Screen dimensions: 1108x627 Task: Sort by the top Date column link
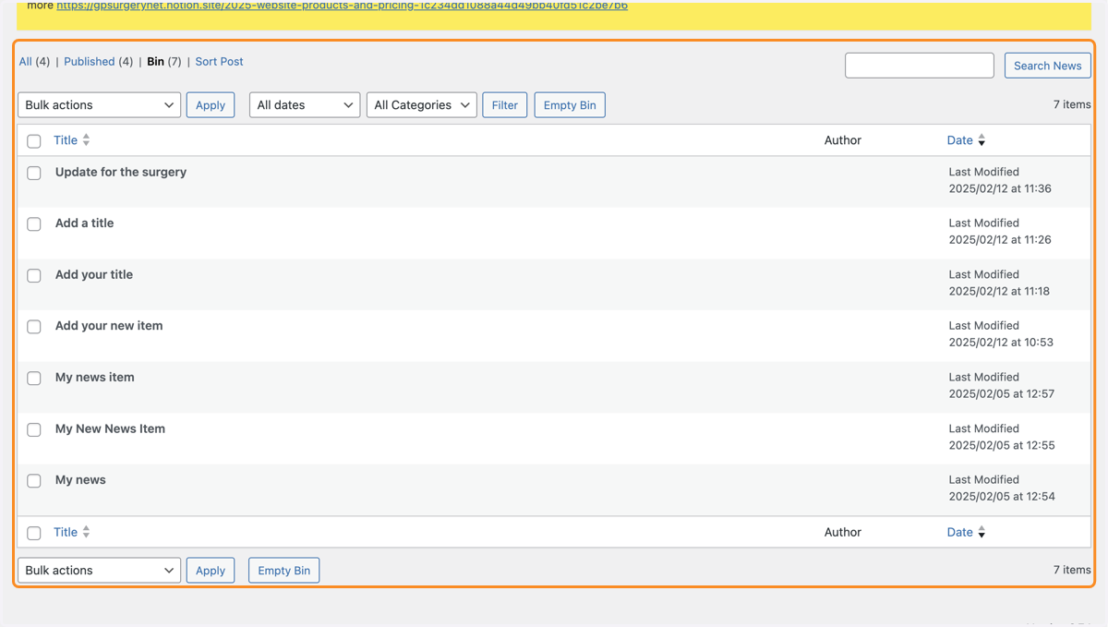click(x=960, y=140)
